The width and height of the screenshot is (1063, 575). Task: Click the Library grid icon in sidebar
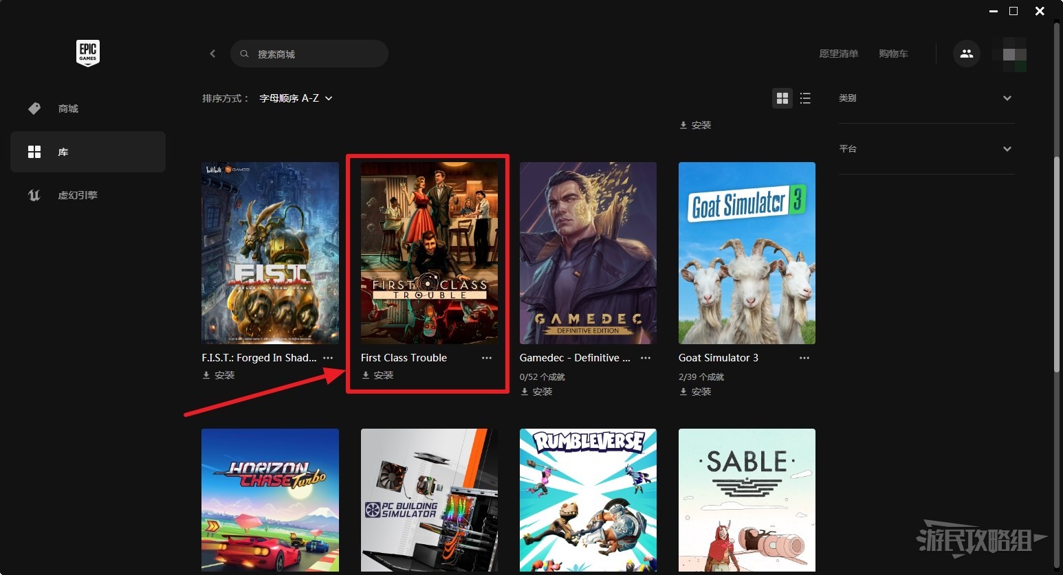click(34, 152)
